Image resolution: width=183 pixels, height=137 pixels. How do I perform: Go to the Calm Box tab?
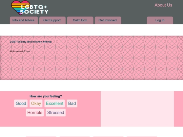80,20
